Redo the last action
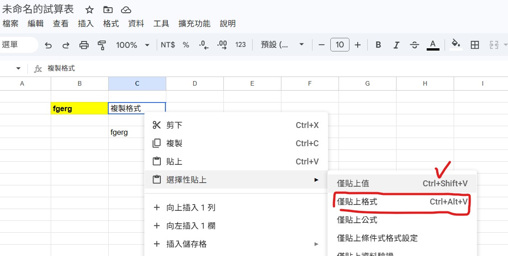Image resolution: width=508 pixels, height=256 pixels. pyautogui.click(x=66, y=45)
